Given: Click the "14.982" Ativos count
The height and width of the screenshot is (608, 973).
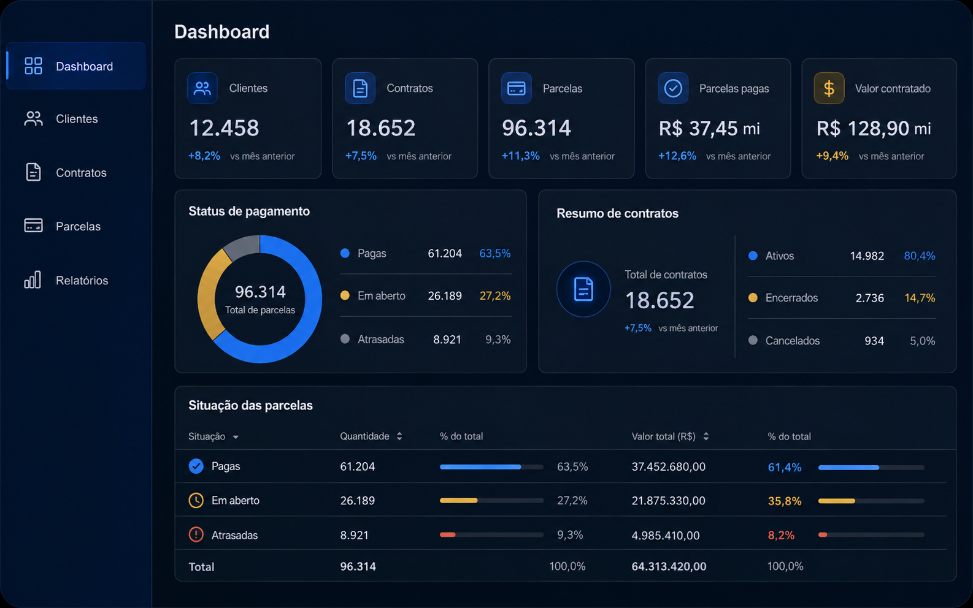Looking at the screenshot, I should [867, 256].
